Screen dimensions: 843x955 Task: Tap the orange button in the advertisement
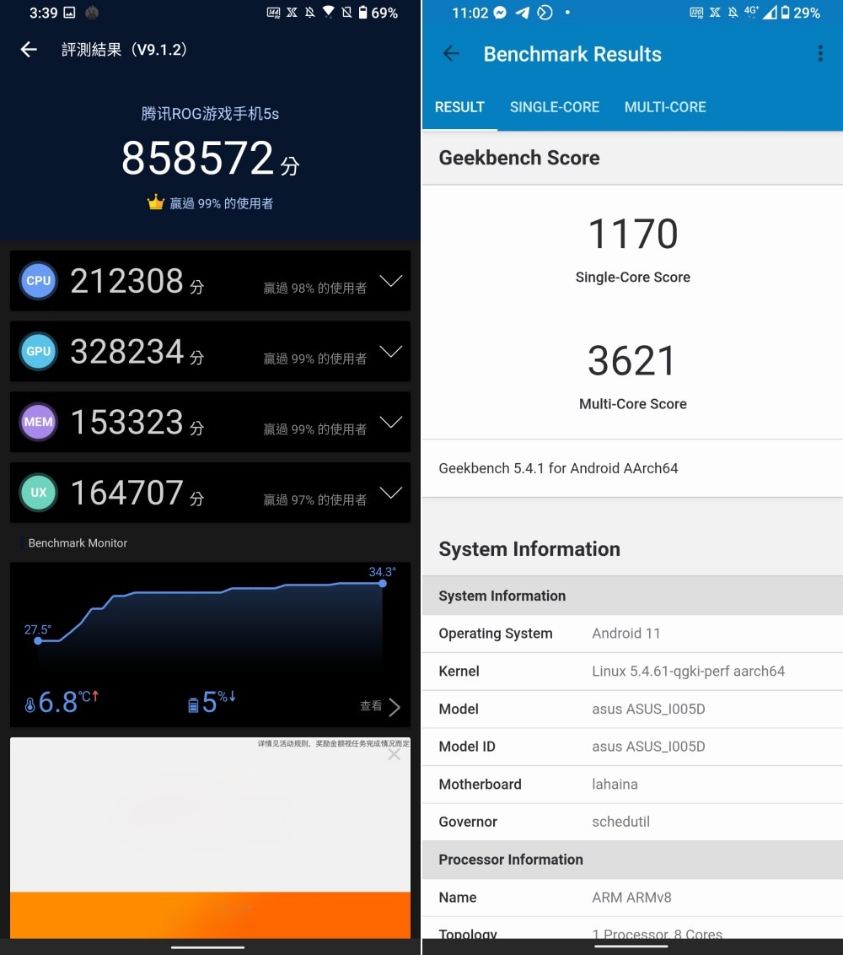click(210, 915)
